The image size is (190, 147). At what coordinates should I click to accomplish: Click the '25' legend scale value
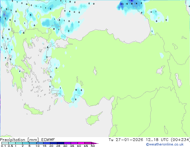point(58,146)
